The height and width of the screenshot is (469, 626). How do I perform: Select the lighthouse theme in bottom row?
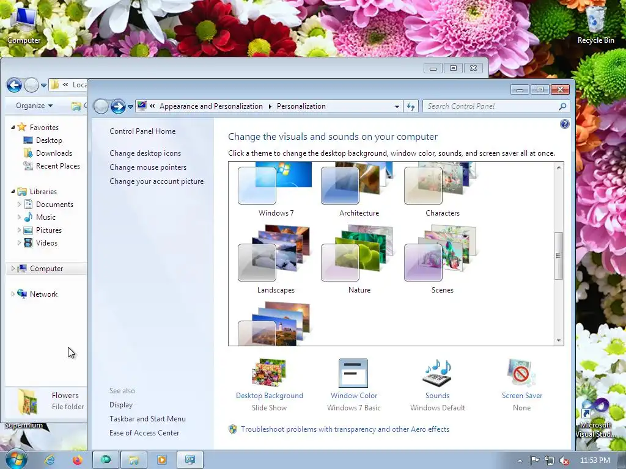(x=276, y=324)
